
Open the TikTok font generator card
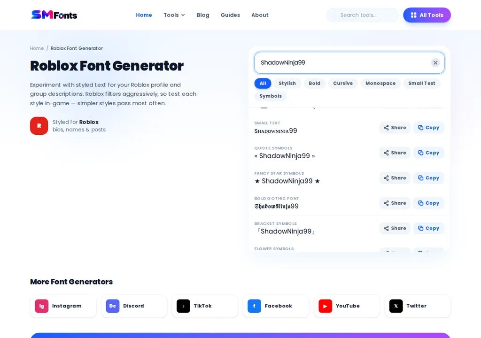[205, 306]
